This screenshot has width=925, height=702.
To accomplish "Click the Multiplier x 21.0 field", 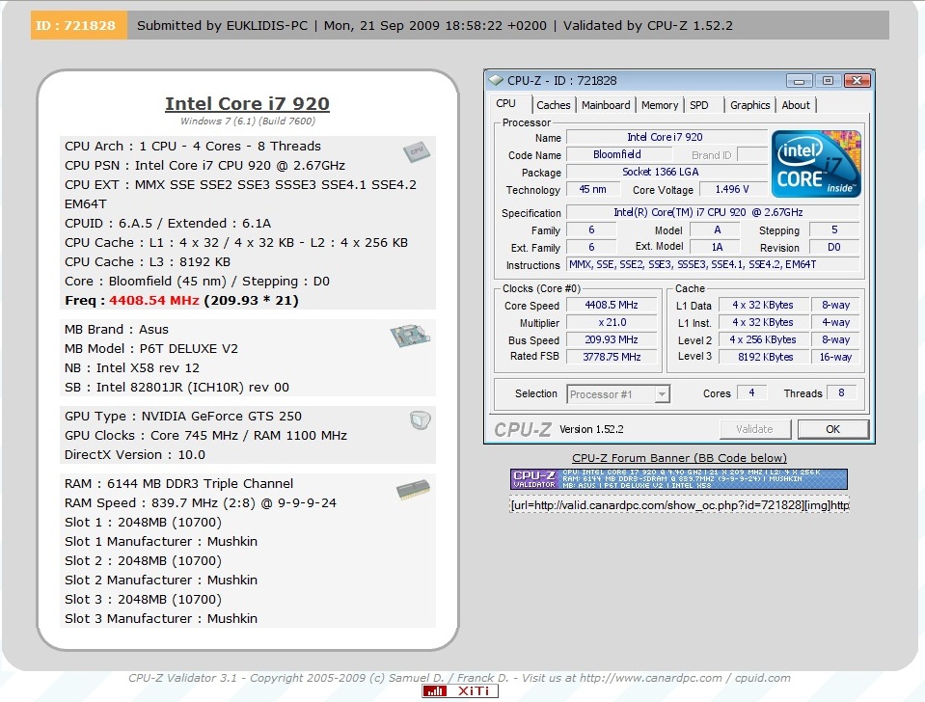I will [612, 323].
